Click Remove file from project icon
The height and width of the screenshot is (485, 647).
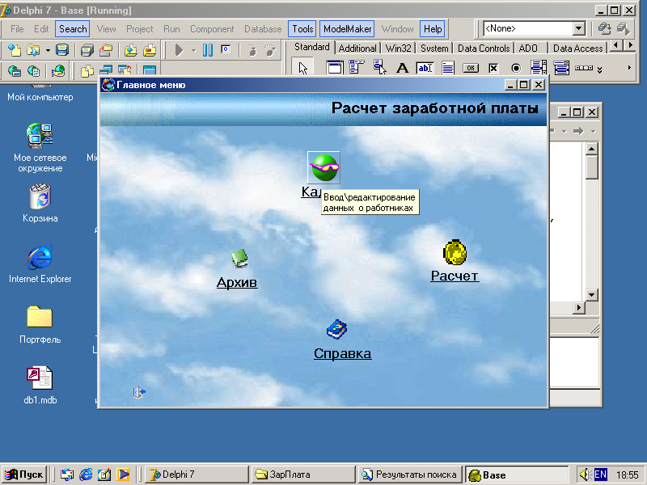point(150,50)
